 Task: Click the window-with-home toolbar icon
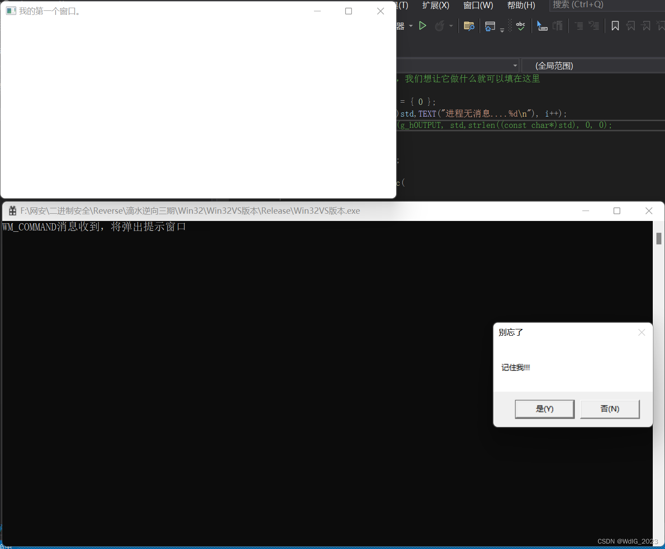point(490,26)
